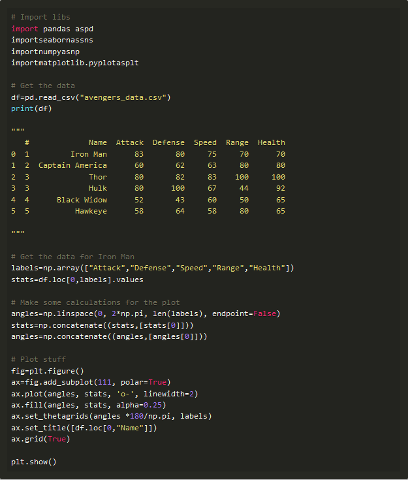Click the line 'importseabornassns'
Image resolution: width=408 pixels, height=480 pixels.
click(x=52, y=40)
